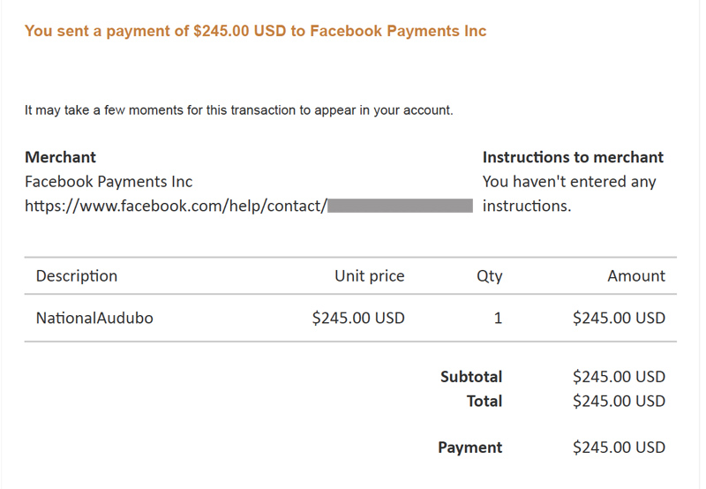This screenshot has height=489, width=706.
Task: Click the $245.00 USD unit price
Action: click(358, 318)
